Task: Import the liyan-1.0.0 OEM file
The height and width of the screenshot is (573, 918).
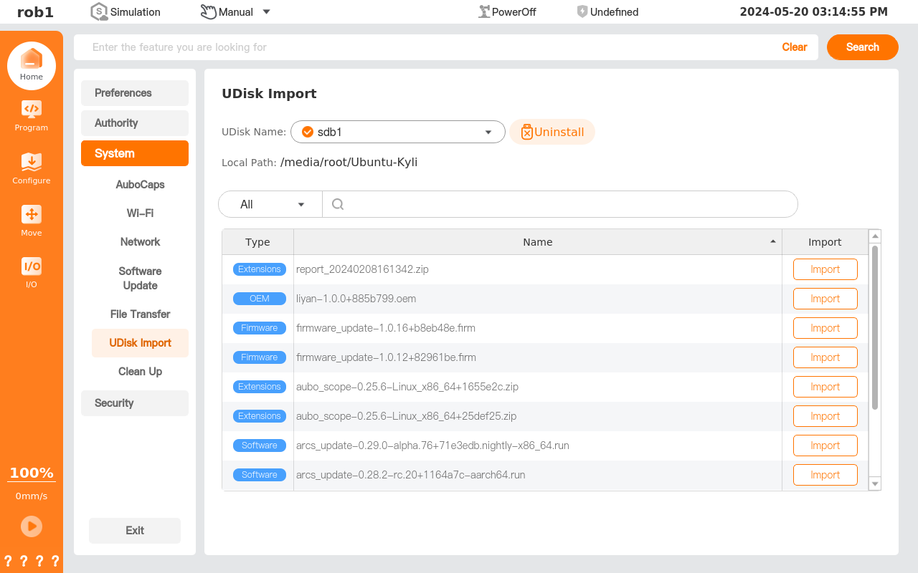Action: point(825,299)
